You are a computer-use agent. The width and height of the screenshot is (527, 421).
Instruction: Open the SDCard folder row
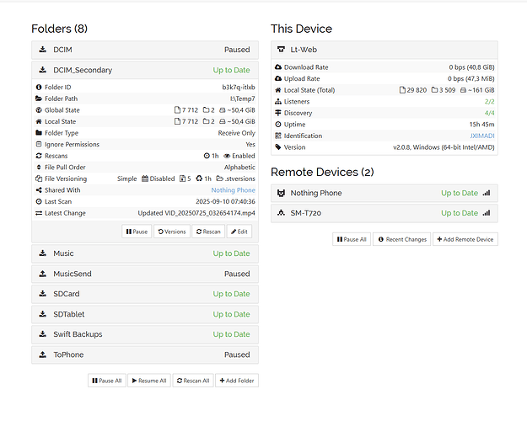click(x=143, y=294)
